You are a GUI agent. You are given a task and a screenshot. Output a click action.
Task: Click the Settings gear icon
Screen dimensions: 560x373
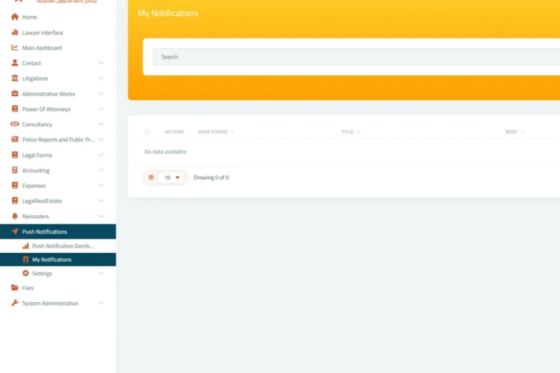coord(25,273)
